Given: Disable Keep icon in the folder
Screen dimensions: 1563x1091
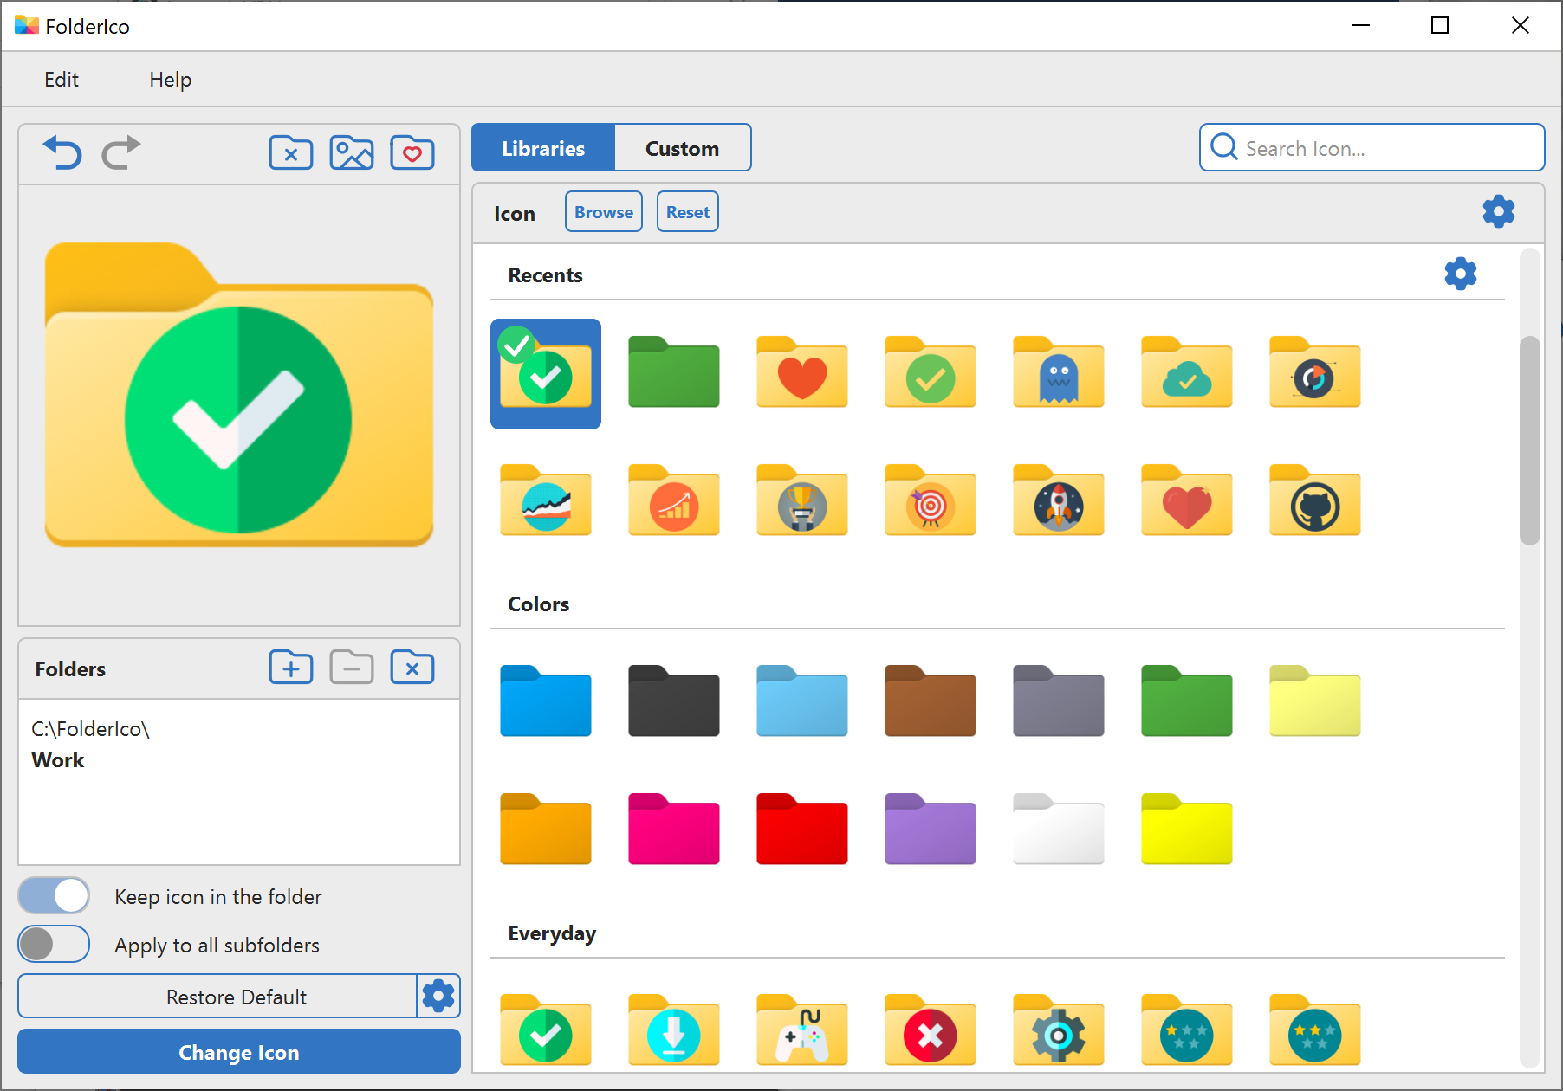Looking at the screenshot, I should (x=53, y=895).
